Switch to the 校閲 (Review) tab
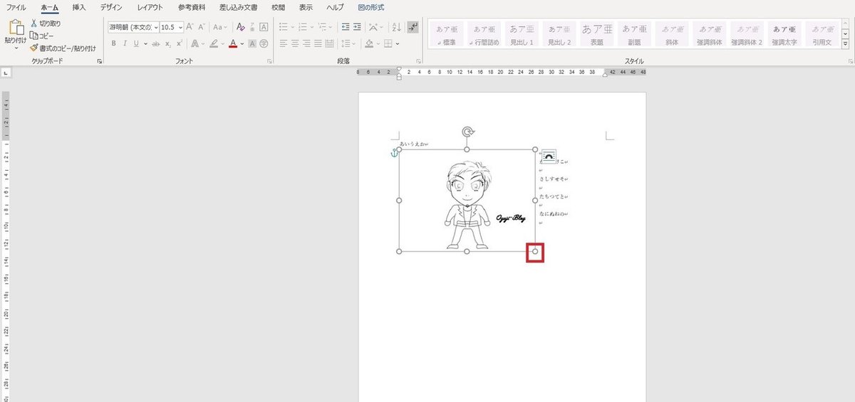Image resolution: width=855 pixels, height=402 pixels. coord(279,7)
